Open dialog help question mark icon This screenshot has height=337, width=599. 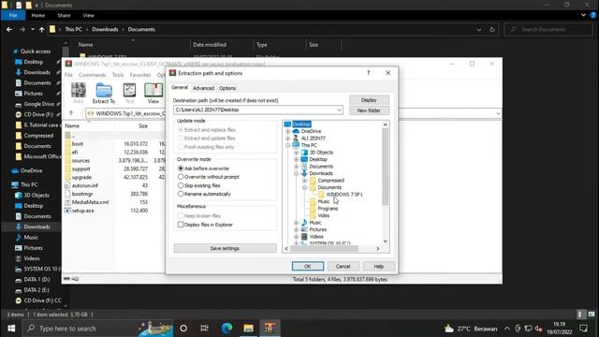pos(368,73)
